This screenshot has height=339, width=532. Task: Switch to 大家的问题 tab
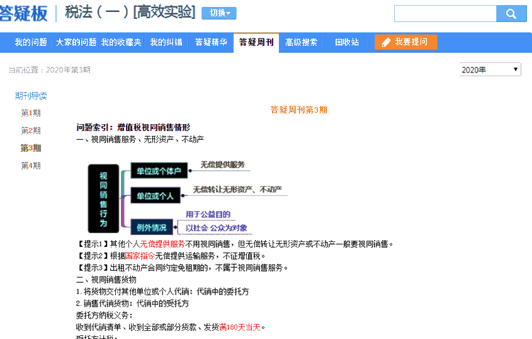click(76, 42)
